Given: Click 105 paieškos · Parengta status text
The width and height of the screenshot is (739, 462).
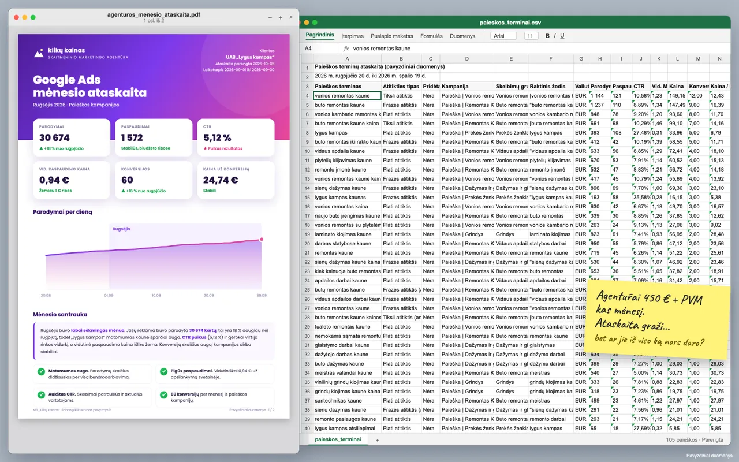Looking at the screenshot, I should [x=694, y=440].
